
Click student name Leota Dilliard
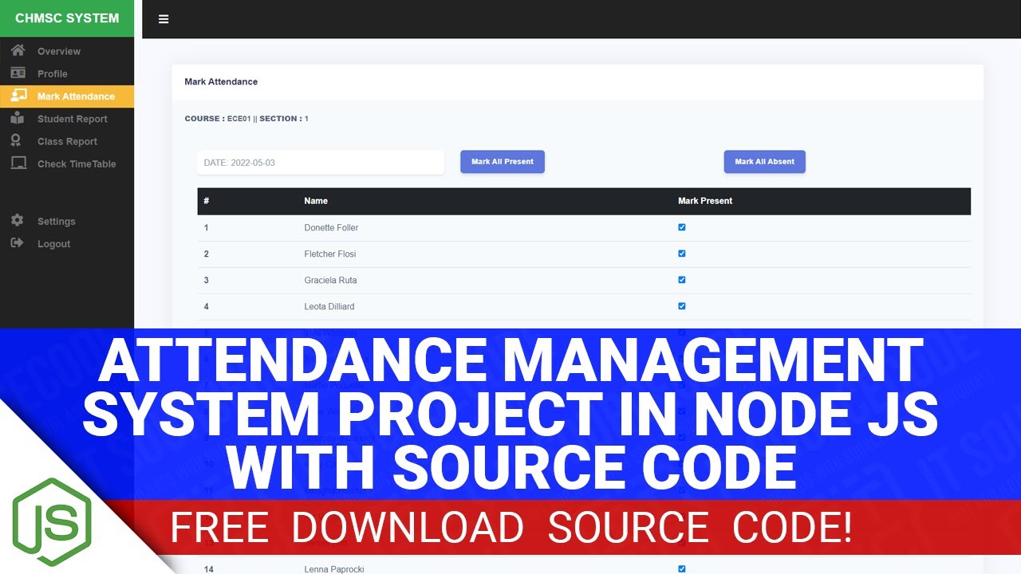[329, 307]
